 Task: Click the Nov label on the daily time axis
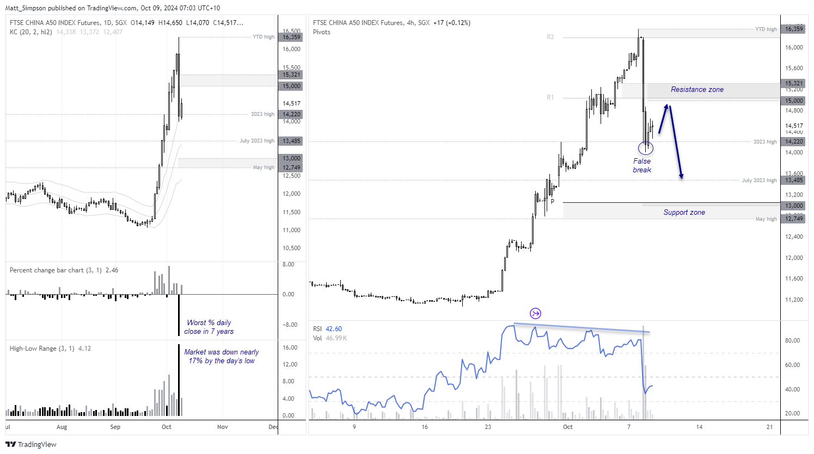(x=223, y=427)
